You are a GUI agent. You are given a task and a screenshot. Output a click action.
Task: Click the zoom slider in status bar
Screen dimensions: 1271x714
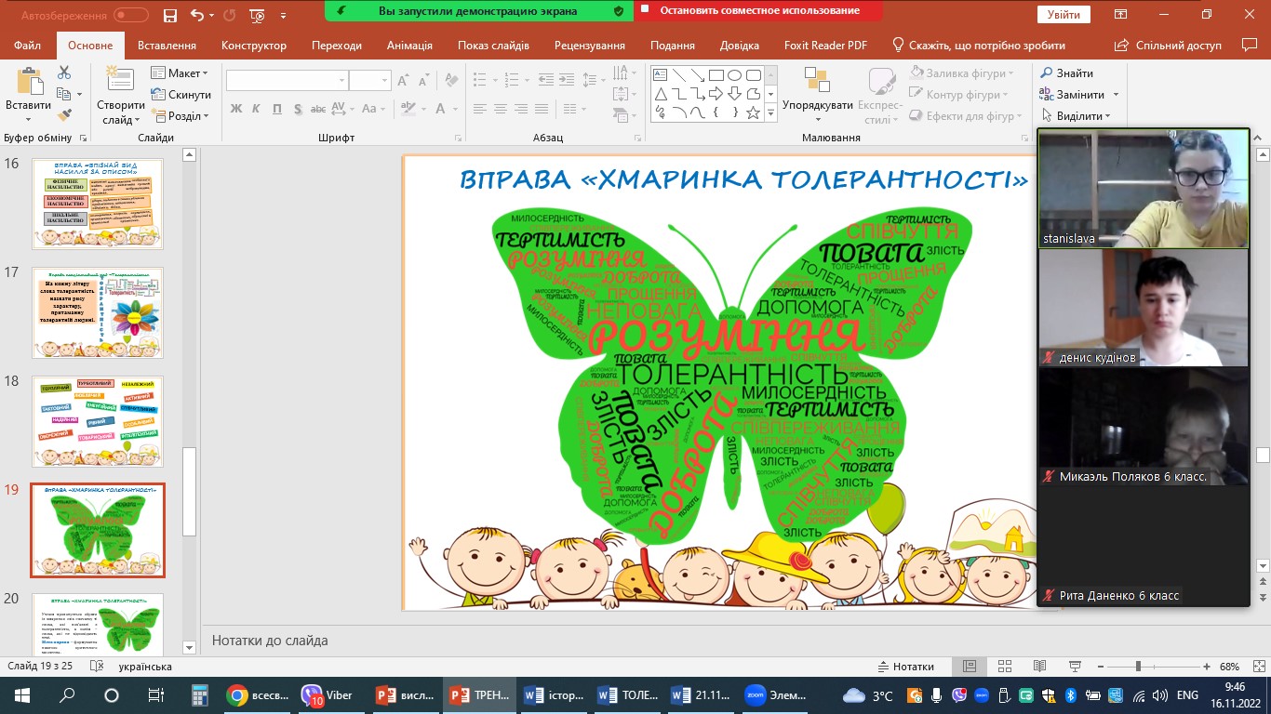[x=1137, y=667]
